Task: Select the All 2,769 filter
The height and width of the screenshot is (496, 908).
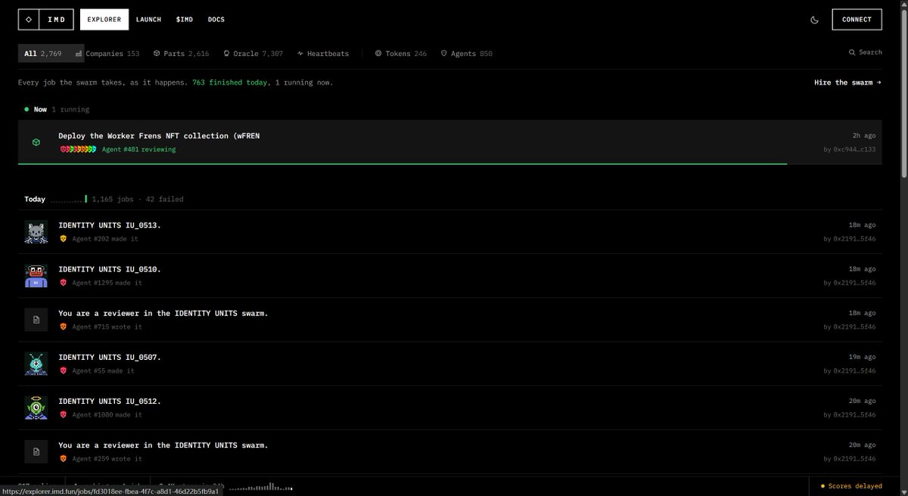Action: pos(42,54)
